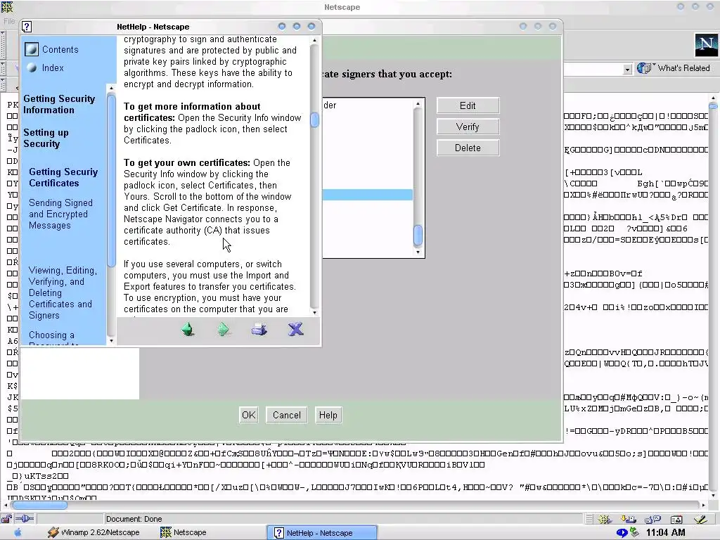Open the Newsgroups icon in component bar

pos(652,520)
